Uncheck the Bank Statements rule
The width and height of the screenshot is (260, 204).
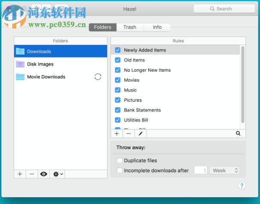118,110
